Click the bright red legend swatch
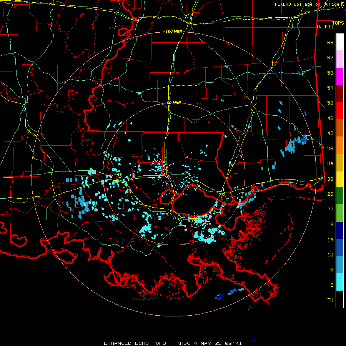The height and width of the screenshot is (346, 346). pos(339,111)
